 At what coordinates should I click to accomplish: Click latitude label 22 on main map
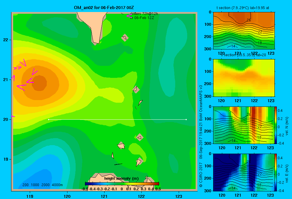coord(6,40)
